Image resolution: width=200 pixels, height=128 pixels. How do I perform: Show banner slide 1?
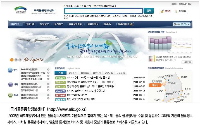[x=12, y=60]
